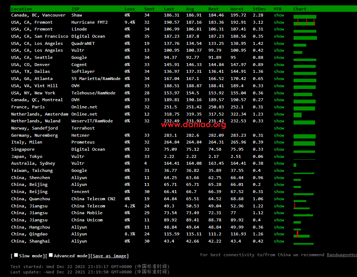Click the StDev column header
The width and height of the screenshot is (357, 277).
pyautogui.click(x=259, y=9)
